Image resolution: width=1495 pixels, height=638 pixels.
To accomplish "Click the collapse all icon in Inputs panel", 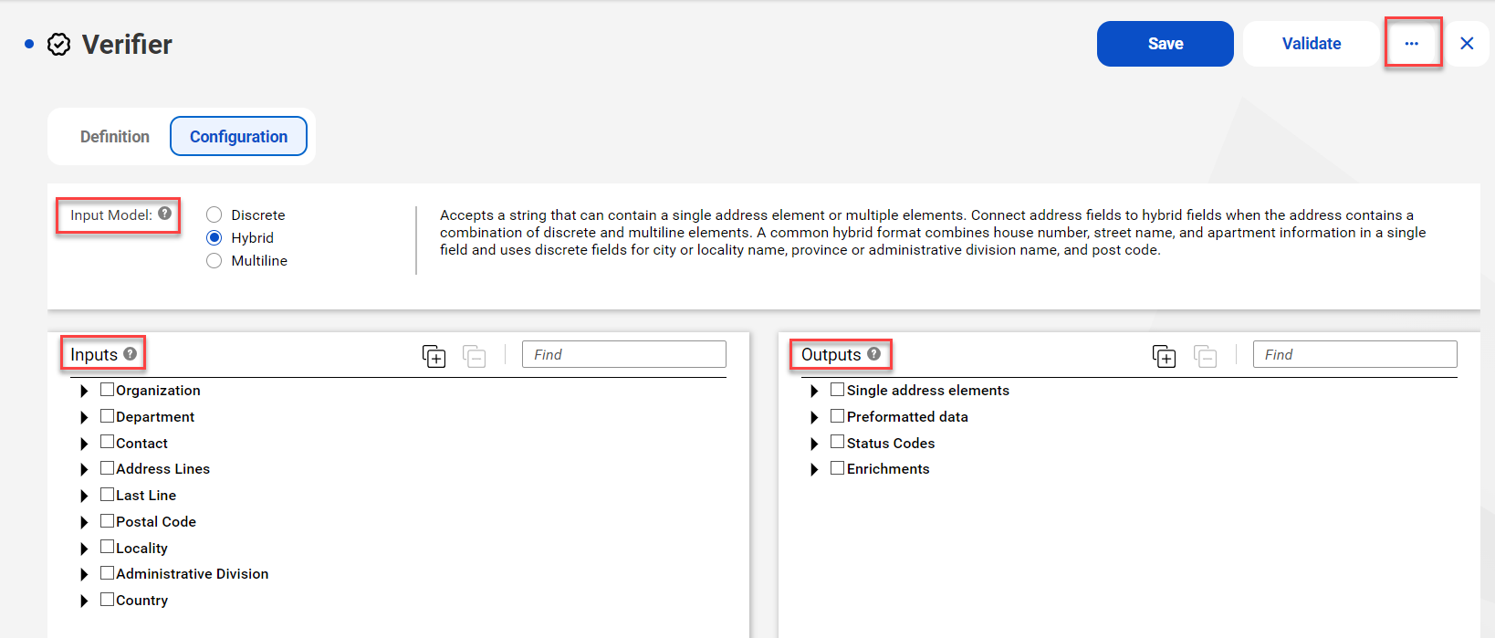I will pos(475,356).
